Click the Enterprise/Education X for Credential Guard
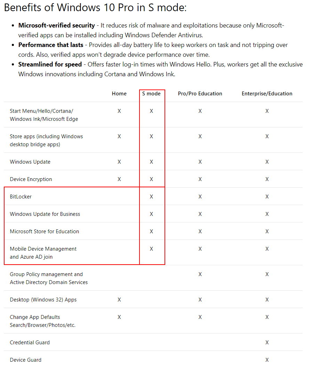 [x=267, y=343]
